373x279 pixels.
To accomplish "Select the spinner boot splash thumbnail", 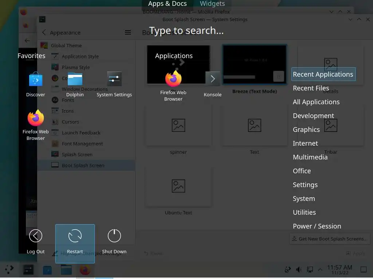I will point(178,126).
